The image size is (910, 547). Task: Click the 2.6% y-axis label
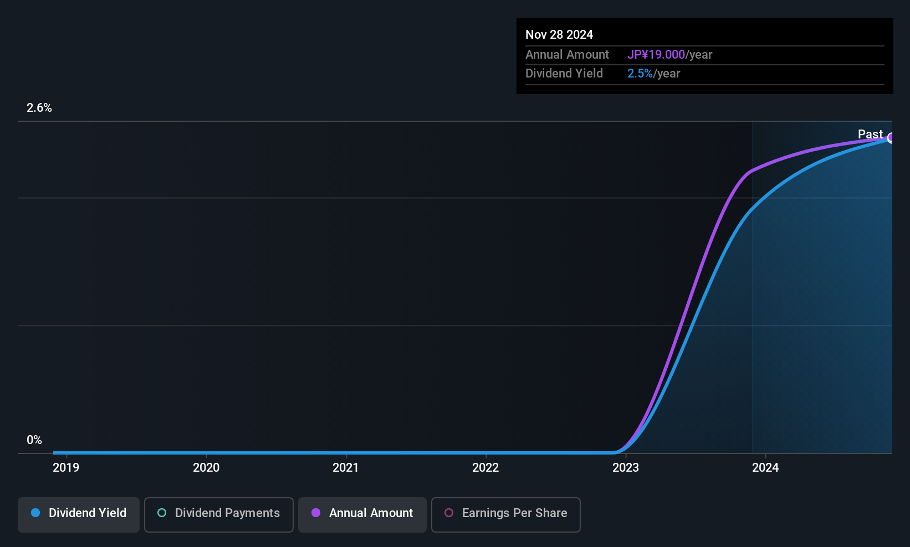(x=39, y=108)
